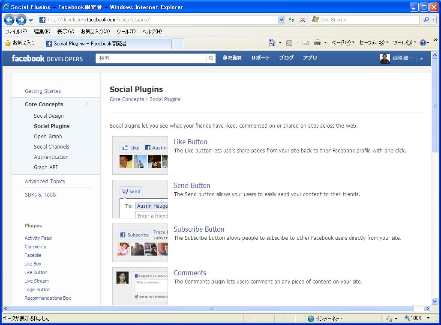Open the ファイル(F) menu

(16, 32)
